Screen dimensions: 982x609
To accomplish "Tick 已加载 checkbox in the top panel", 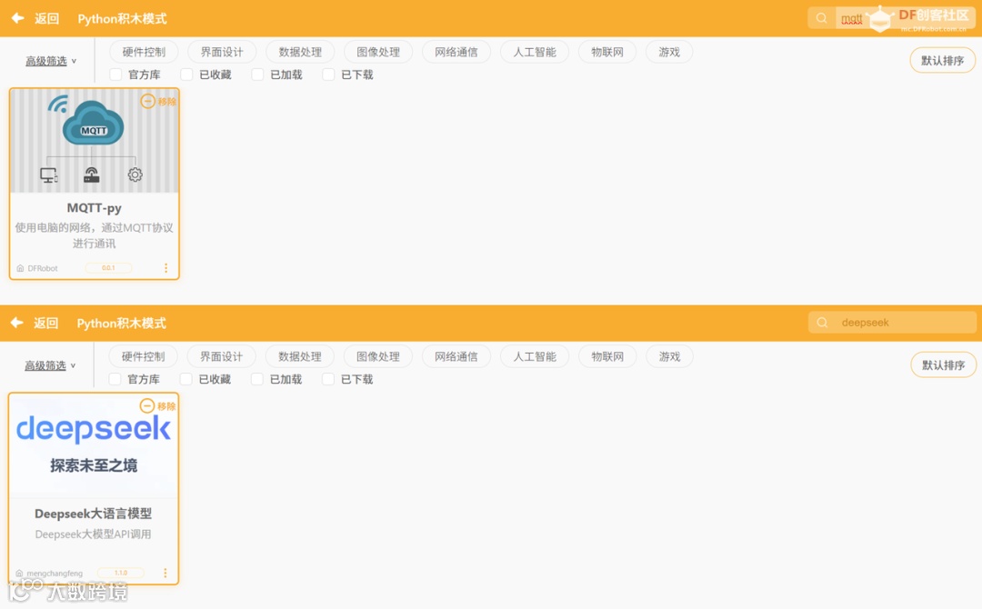I will coord(257,75).
